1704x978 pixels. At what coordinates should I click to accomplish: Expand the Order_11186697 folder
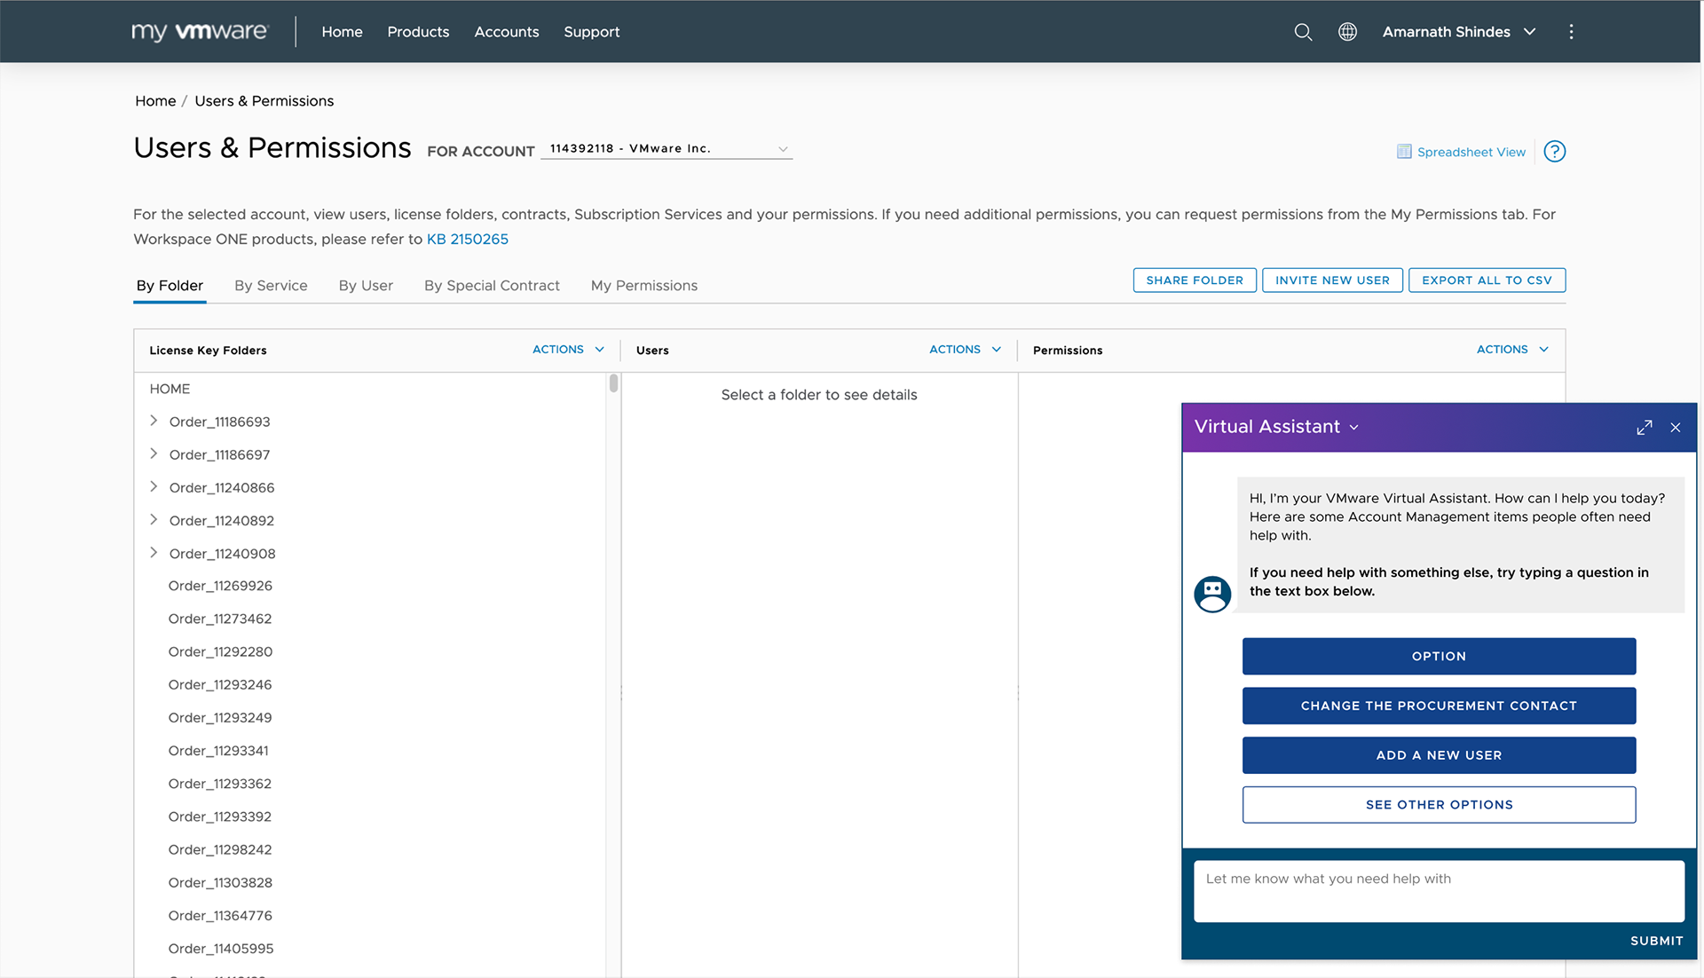(154, 454)
